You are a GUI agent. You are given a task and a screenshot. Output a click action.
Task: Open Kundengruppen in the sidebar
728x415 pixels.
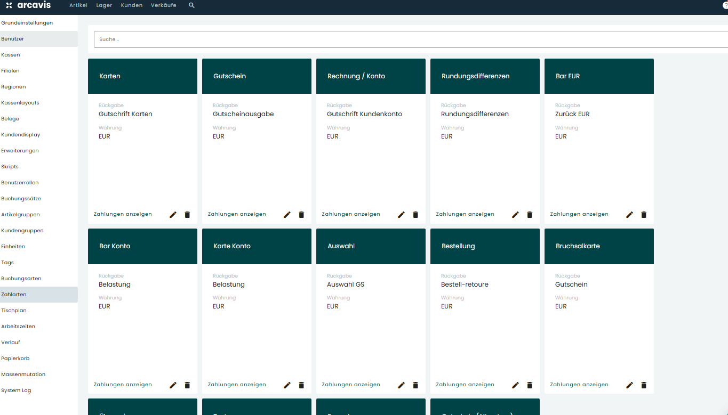[x=39, y=231]
